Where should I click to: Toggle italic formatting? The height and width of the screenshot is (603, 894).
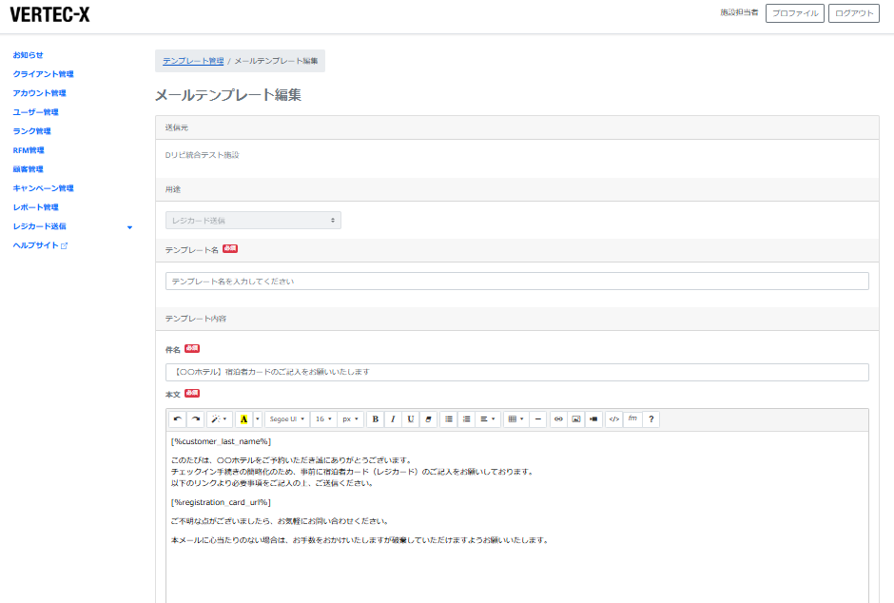[x=393, y=418]
